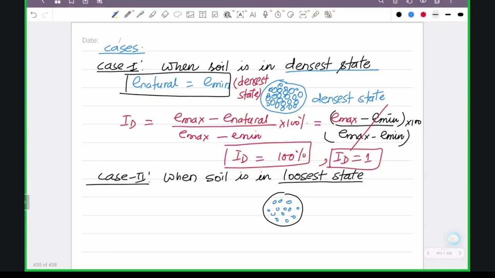This screenshot has width=495, height=278.
Task: Insert an image from toolbar
Action: pos(190,15)
